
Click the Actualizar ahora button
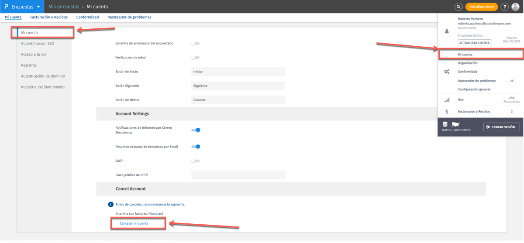[482, 7]
